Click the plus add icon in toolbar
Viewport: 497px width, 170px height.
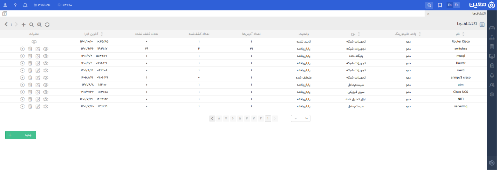click(23, 25)
